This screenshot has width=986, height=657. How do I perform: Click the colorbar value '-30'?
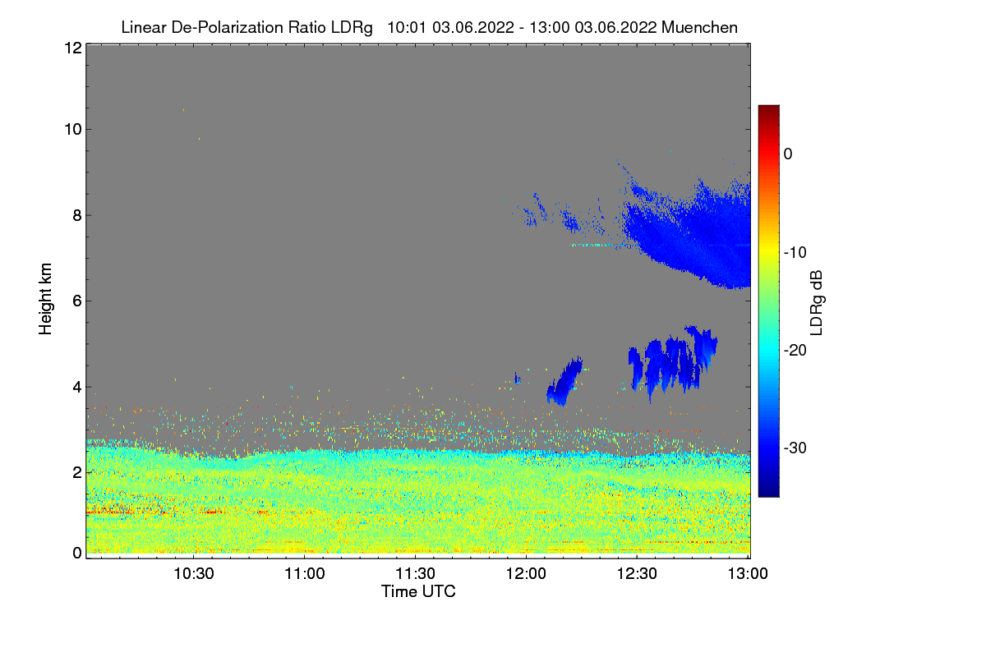(x=794, y=448)
